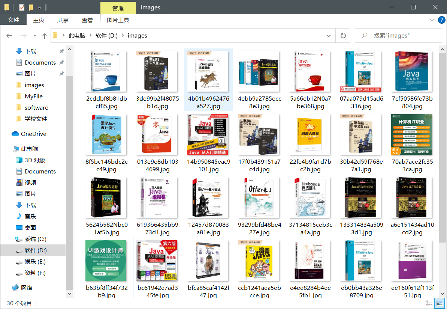Image resolution: width=447 pixels, height=309 pixels.
Task: Click file name 5a66eb12N0a7be368.jpg
Action: [x=311, y=102]
